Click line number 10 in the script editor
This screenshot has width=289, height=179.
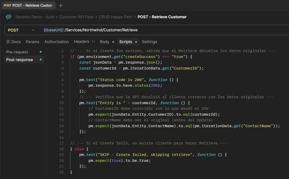coord(61,103)
